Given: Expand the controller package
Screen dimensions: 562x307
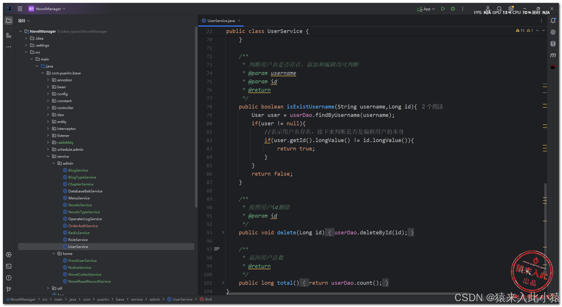Looking at the screenshot, I should (x=48, y=108).
